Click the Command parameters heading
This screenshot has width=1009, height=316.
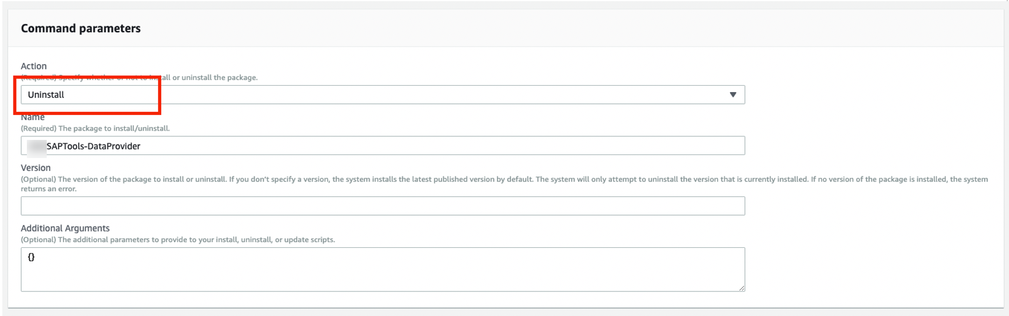(81, 29)
